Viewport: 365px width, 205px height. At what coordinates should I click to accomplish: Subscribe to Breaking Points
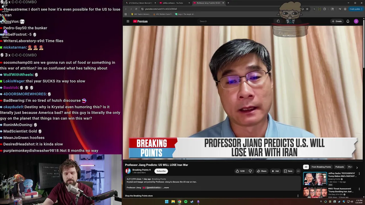[x=161, y=171]
